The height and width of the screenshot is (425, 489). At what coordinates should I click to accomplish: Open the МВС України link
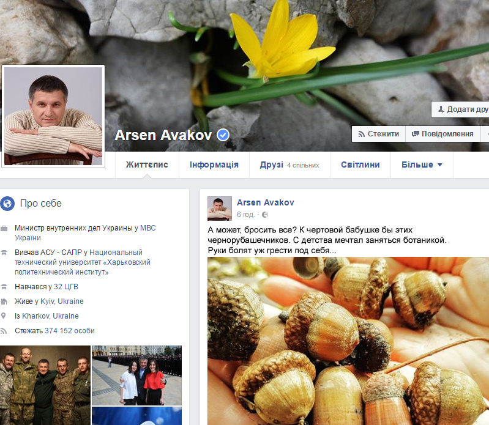[x=147, y=228]
